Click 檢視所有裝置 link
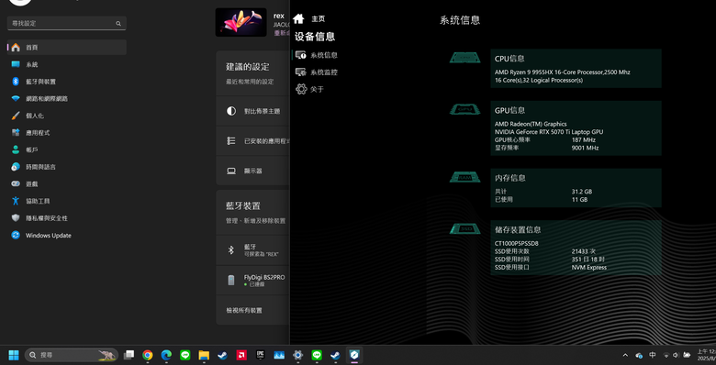Screen dimensions: 716x365 coord(244,310)
